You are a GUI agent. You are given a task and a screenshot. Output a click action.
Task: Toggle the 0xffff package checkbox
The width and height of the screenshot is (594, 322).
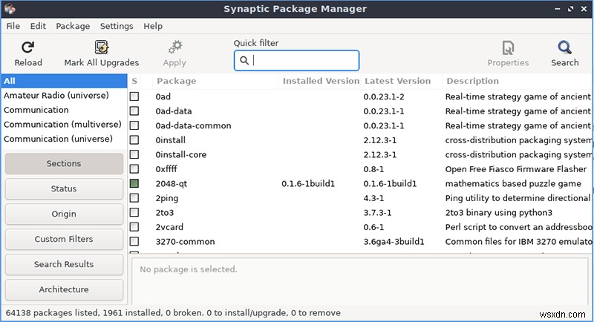pyautogui.click(x=134, y=168)
